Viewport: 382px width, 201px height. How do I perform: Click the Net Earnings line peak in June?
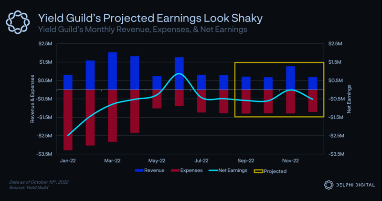point(178,74)
